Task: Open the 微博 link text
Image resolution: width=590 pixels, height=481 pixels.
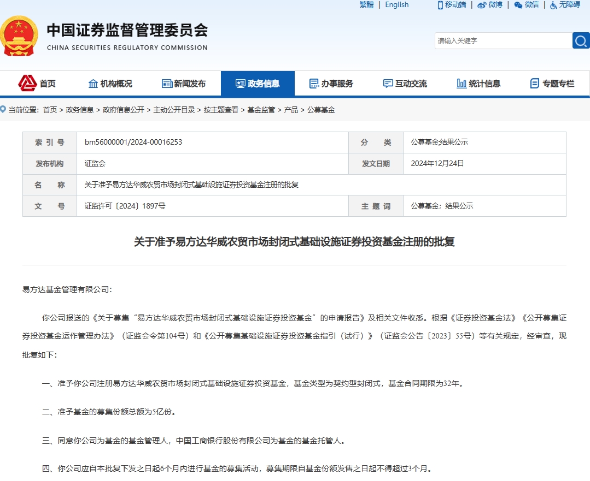Action: (495, 5)
